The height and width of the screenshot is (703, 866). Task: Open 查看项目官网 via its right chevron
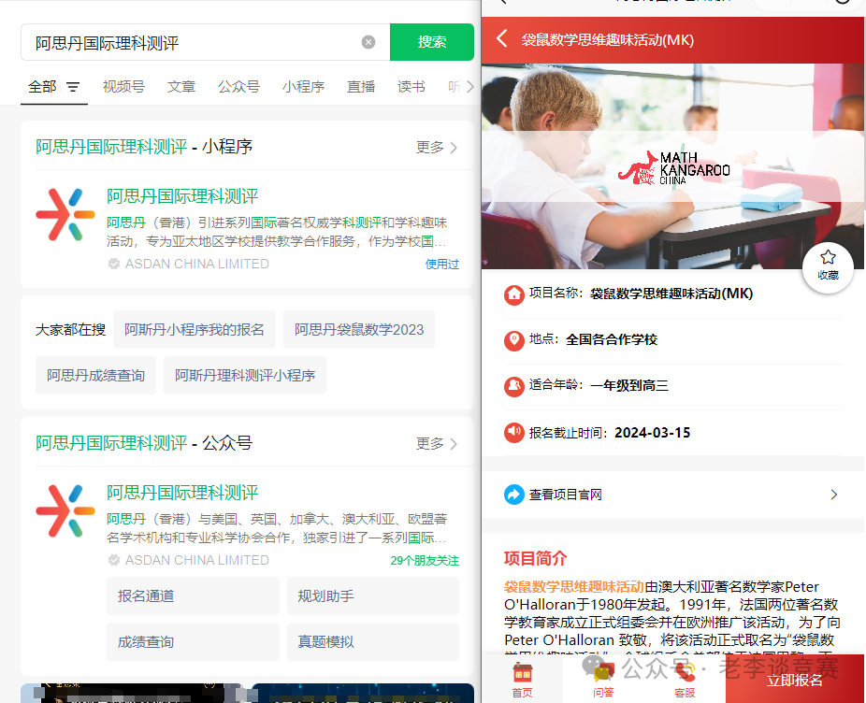834,495
